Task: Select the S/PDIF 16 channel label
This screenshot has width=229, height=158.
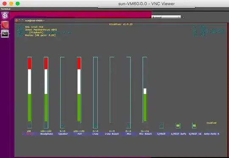Action: pyautogui.click(x=195, y=134)
